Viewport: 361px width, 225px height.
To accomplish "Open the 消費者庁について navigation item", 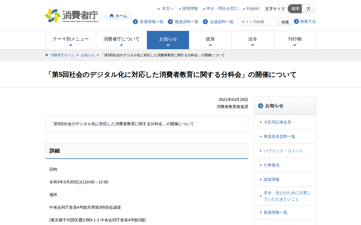I will (122, 40).
